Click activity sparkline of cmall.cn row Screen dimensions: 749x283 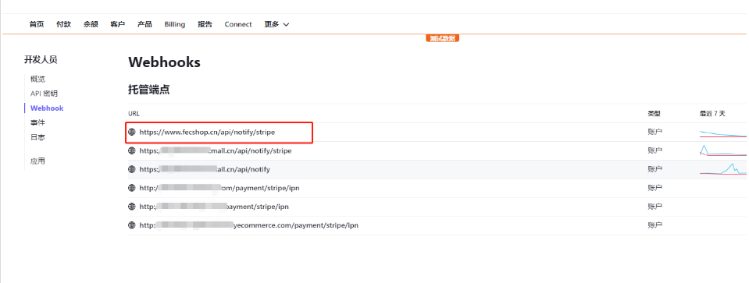click(723, 150)
